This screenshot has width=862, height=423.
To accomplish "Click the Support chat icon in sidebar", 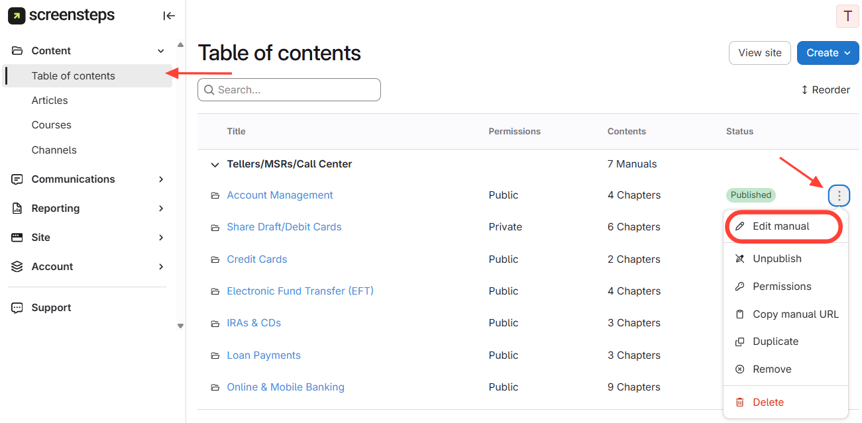I will (x=17, y=308).
